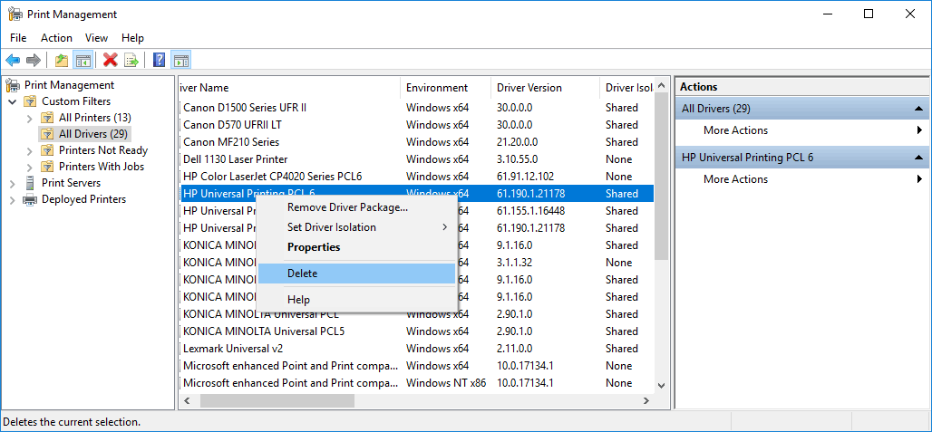
Task: Click the Printers Not Ready folder icon
Action: tap(47, 150)
